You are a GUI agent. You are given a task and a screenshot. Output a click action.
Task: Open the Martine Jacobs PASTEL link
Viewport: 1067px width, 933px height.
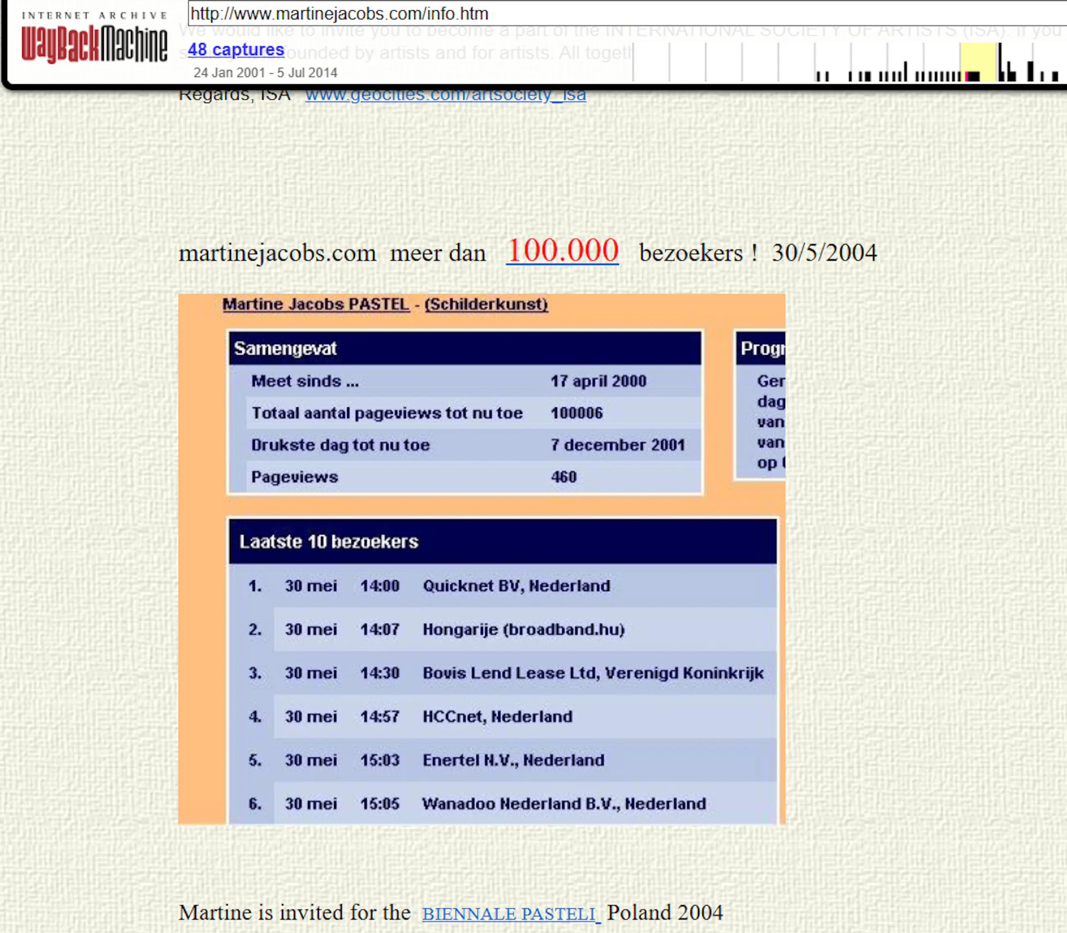tap(316, 304)
